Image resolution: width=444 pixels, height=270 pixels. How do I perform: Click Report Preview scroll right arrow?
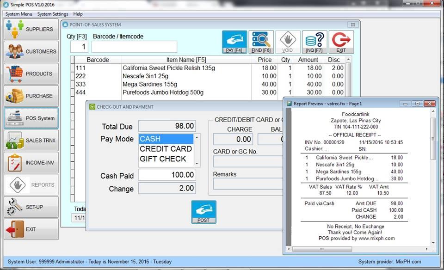point(427,249)
